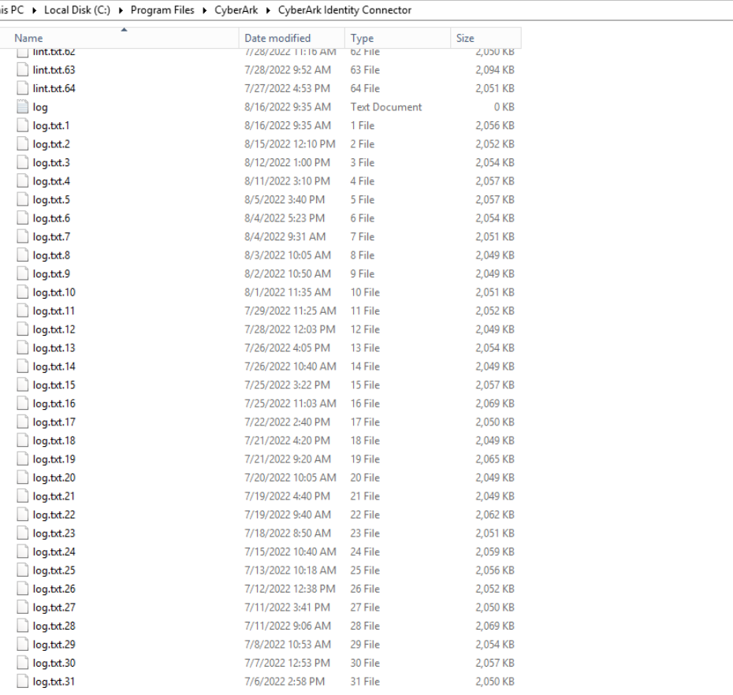Sort by Date modified column header
The height and width of the screenshot is (695, 733).
click(277, 38)
